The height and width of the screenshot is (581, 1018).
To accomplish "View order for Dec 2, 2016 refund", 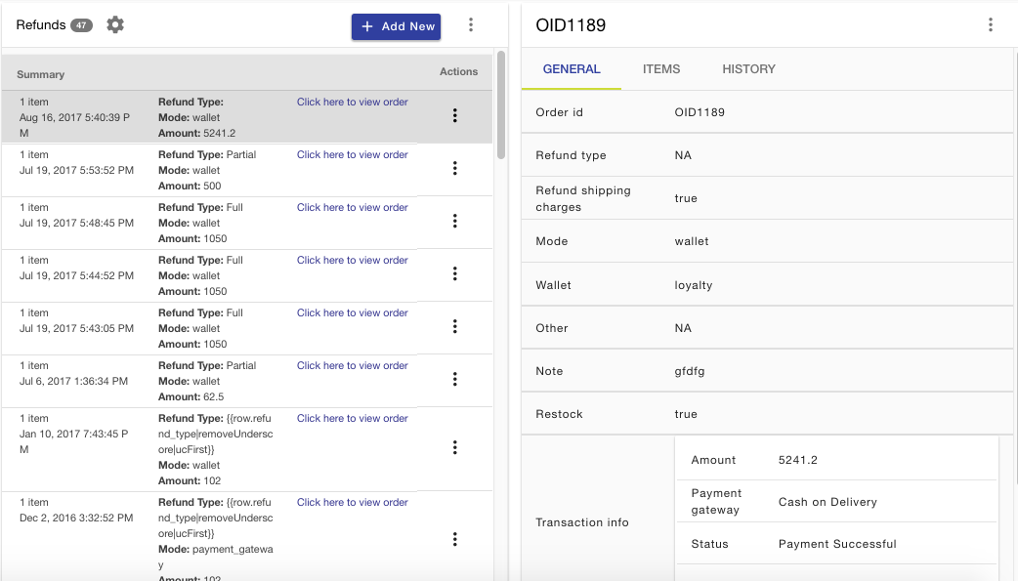I will [x=353, y=502].
